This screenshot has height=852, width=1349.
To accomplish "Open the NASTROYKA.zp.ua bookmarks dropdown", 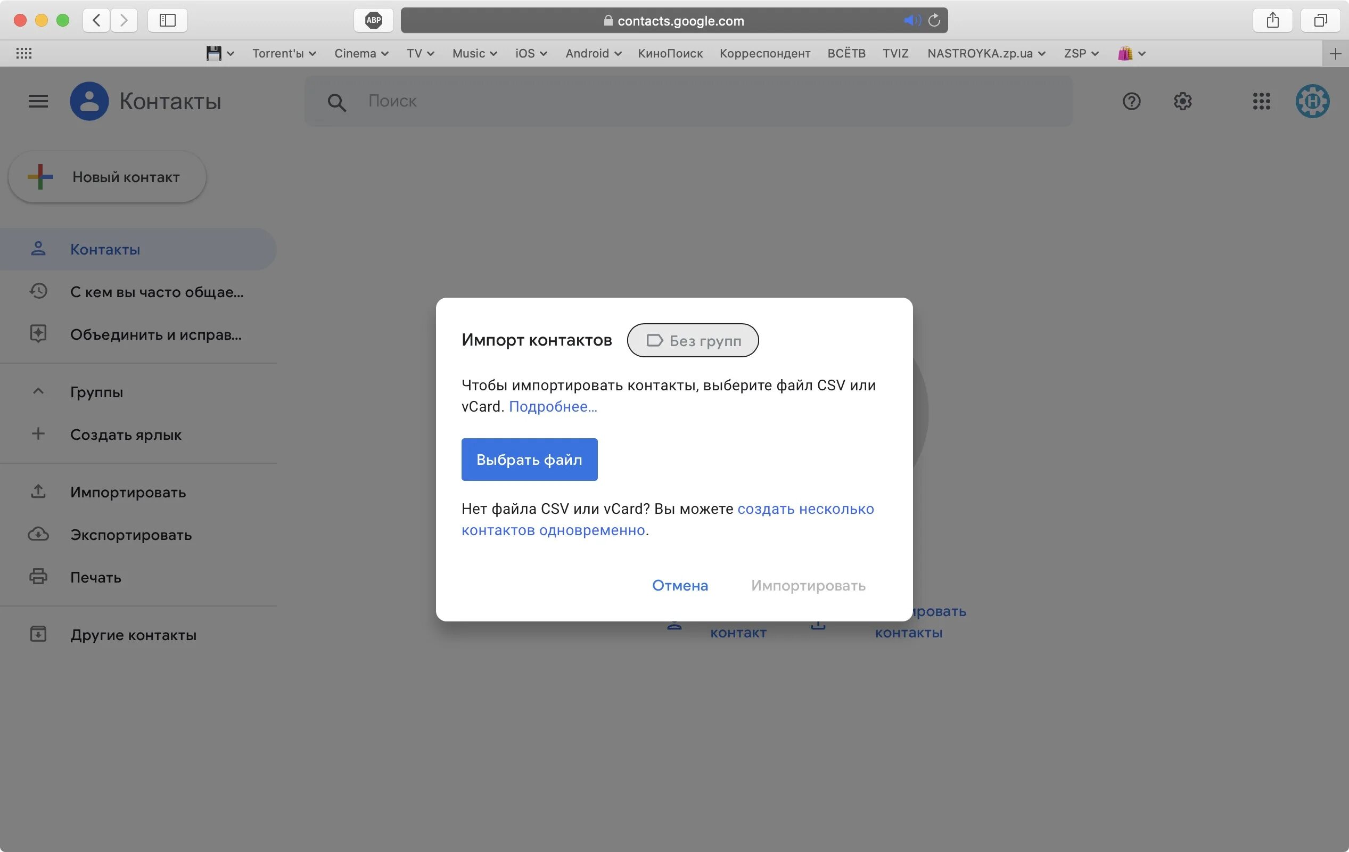I will pos(986,53).
